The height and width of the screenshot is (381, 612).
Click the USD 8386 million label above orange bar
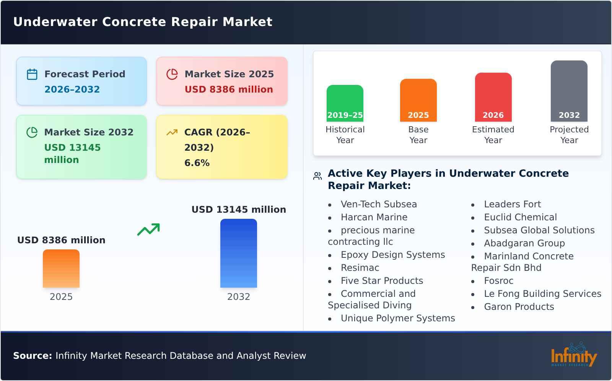[61, 240]
